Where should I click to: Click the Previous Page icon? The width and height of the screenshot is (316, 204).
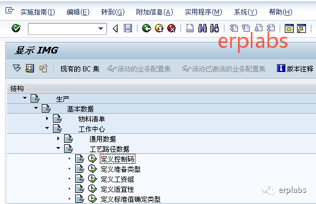[x=246, y=28]
